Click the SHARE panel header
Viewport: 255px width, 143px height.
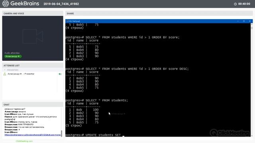[x=159, y=14]
